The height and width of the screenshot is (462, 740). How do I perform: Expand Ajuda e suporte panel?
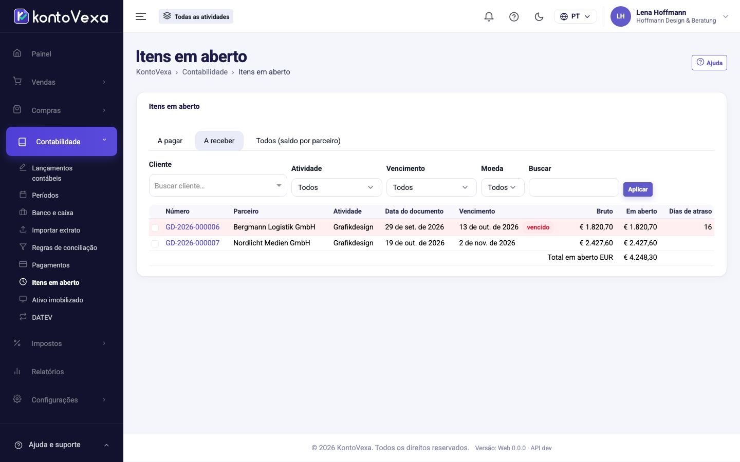pyautogui.click(x=62, y=445)
